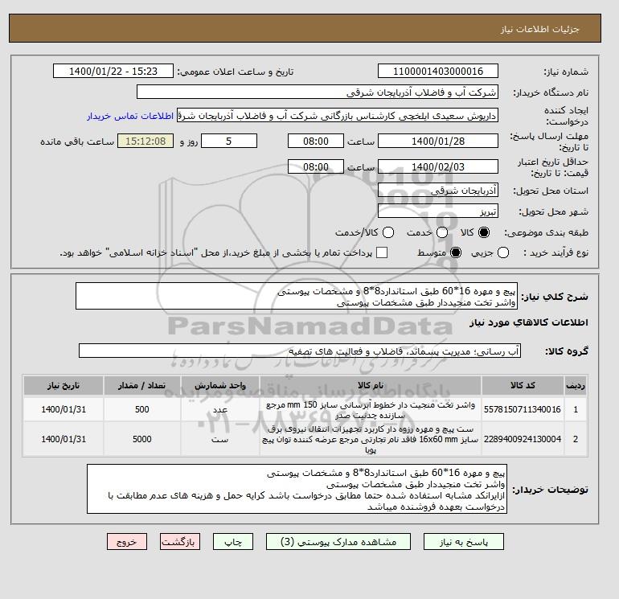Click unit عدد cell
619x599 pixels.
220,409
